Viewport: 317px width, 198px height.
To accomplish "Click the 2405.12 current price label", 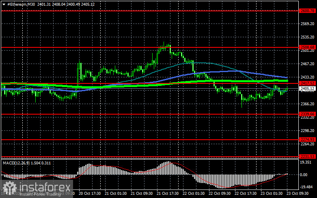I will pos(308,89).
